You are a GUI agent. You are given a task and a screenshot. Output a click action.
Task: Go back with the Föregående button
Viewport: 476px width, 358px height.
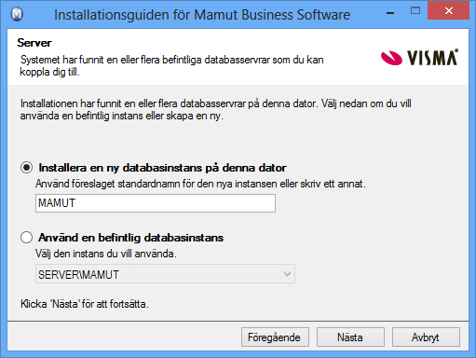pos(275,337)
